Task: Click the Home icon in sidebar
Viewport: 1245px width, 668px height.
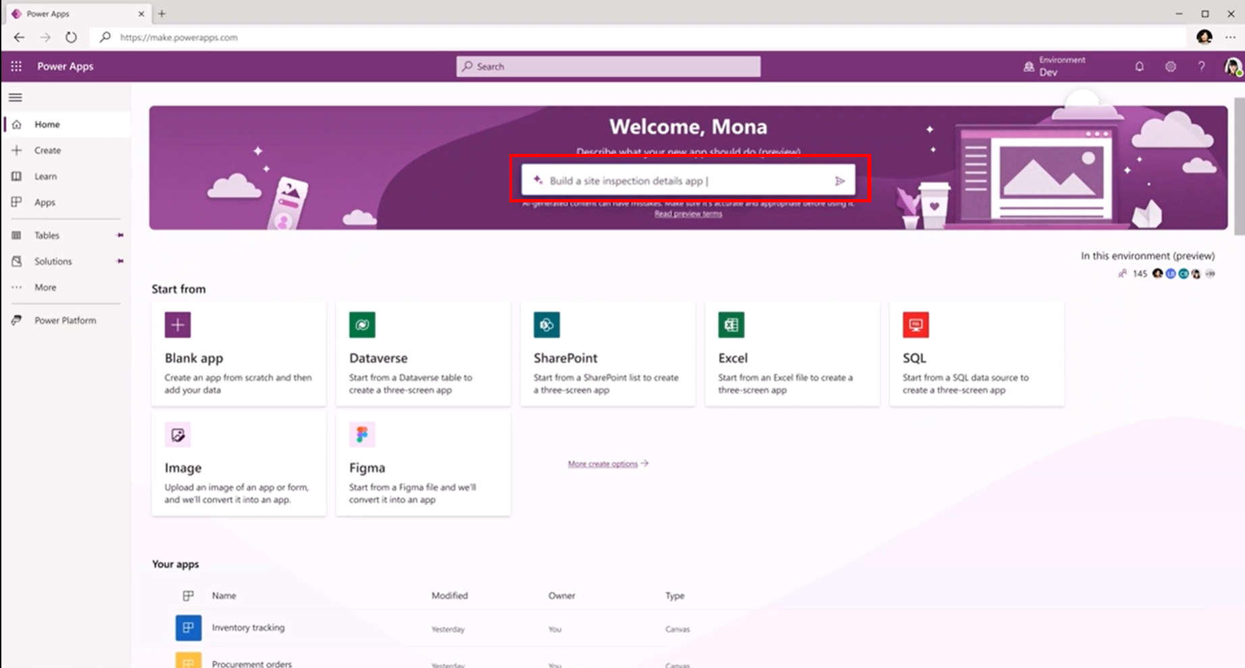Action: click(17, 124)
